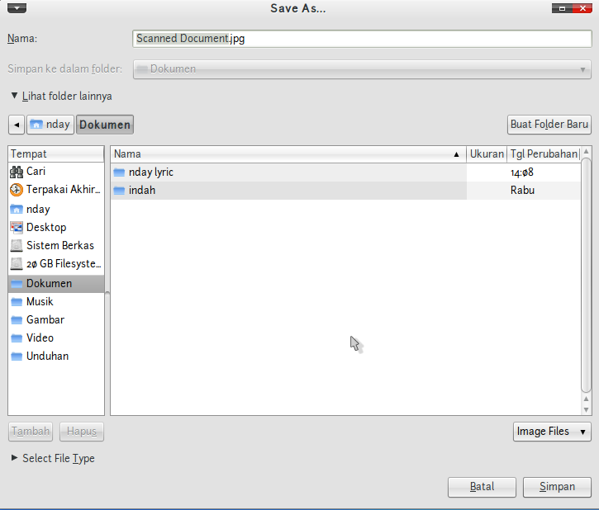This screenshot has width=599, height=510.
Task: Open window menu arrow in title bar
Action: click(x=17, y=8)
